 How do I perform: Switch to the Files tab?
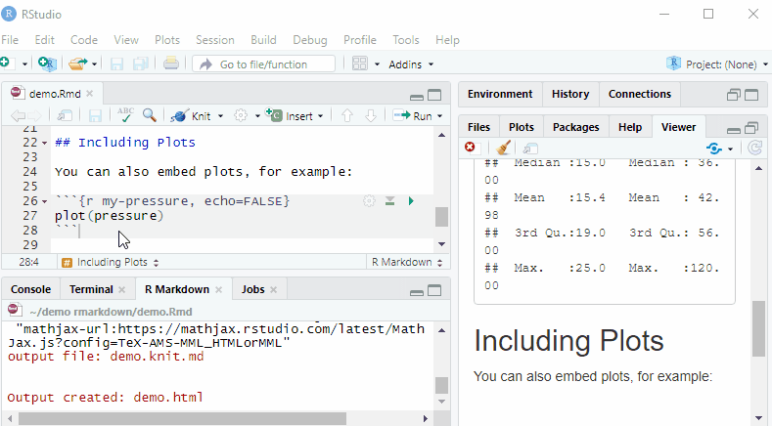point(478,127)
